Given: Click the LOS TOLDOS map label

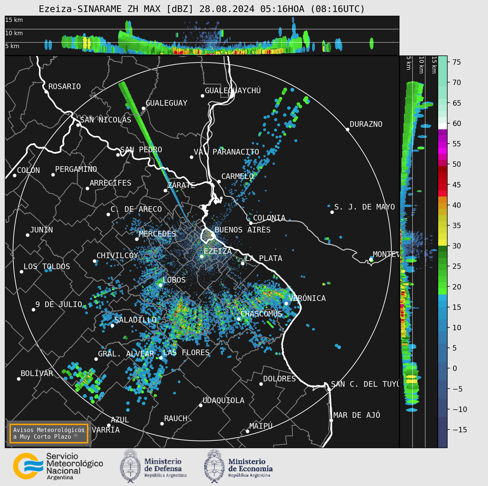Looking at the screenshot, I should tap(47, 266).
